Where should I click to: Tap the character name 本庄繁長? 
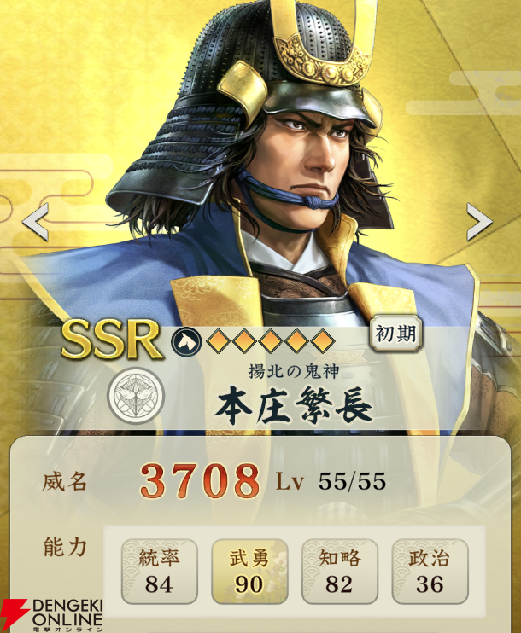pos(293,406)
